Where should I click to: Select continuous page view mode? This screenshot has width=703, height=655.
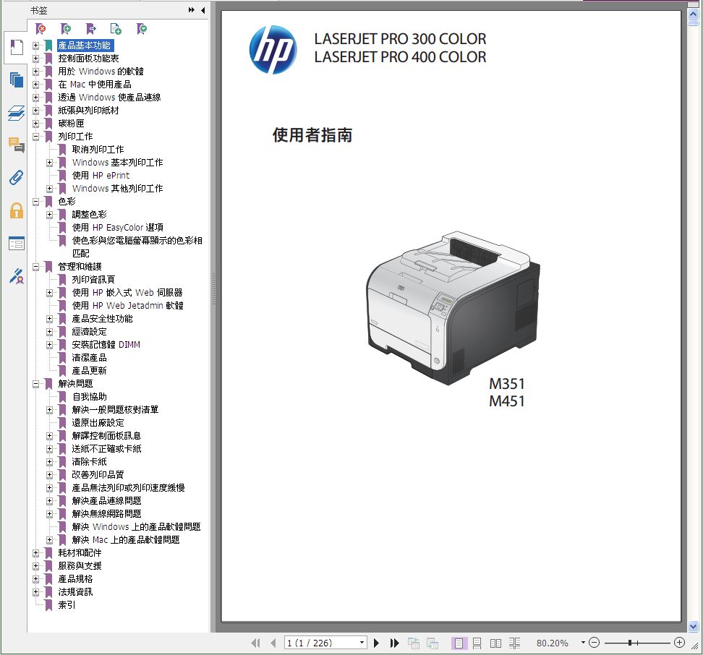477,643
